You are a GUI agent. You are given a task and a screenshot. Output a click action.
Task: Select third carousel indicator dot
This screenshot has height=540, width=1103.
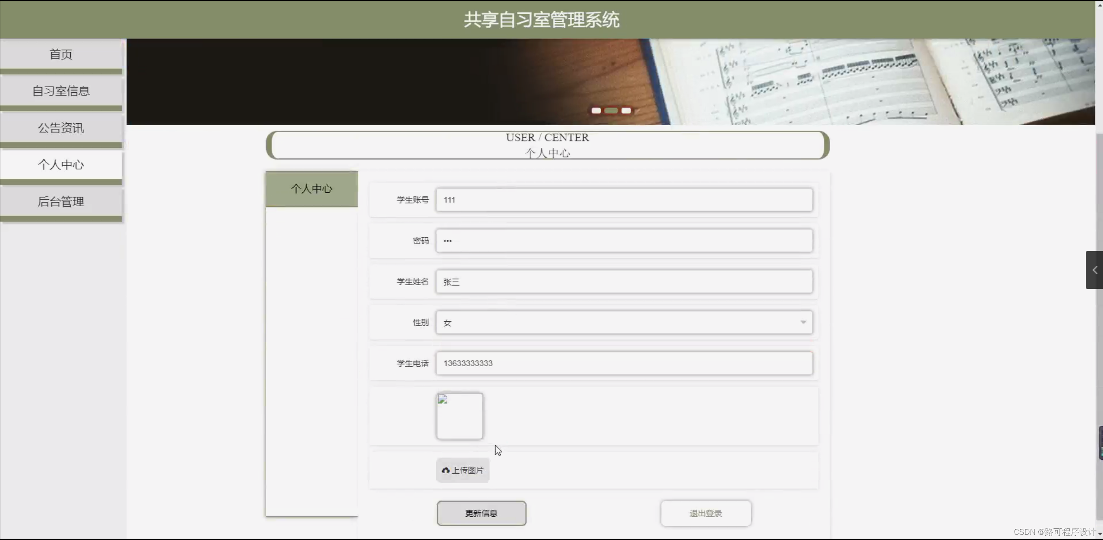tap(626, 111)
